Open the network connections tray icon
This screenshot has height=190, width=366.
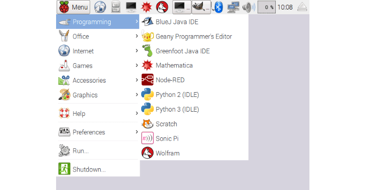[x=233, y=7]
